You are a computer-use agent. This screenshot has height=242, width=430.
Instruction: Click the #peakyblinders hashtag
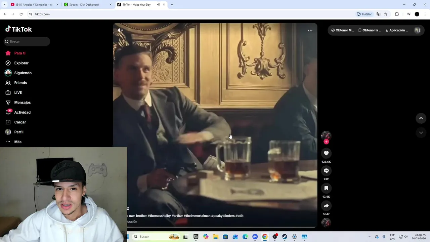(x=223, y=216)
